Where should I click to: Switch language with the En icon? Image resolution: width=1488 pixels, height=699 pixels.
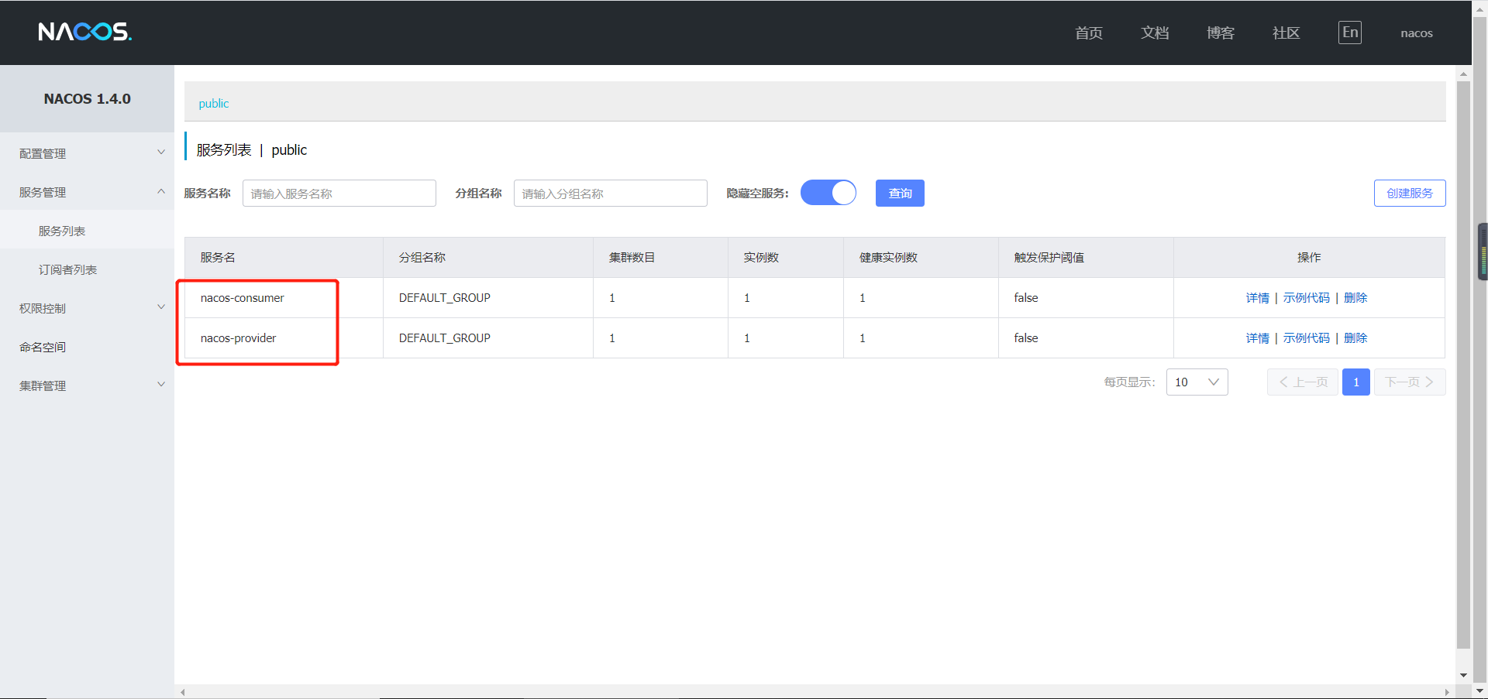pos(1350,33)
